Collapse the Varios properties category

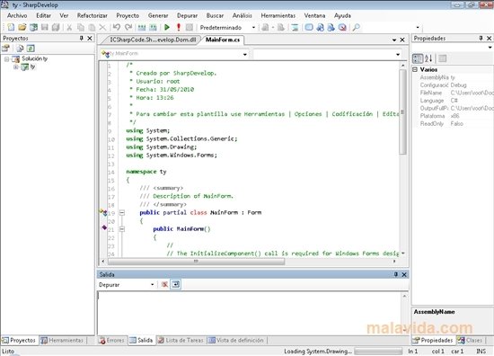tap(415, 69)
